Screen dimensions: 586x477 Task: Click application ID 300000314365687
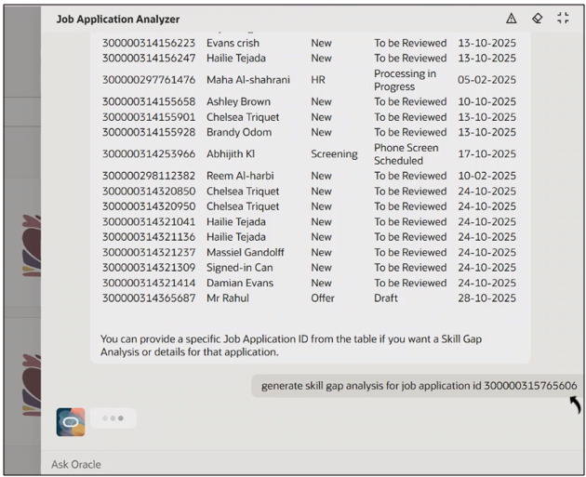pos(149,298)
